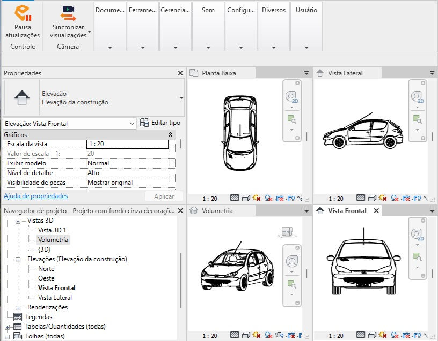The width and height of the screenshot is (438, 341).
Task: Activate zoom region tool in Vista Frontal view
Action: [417, 257]
